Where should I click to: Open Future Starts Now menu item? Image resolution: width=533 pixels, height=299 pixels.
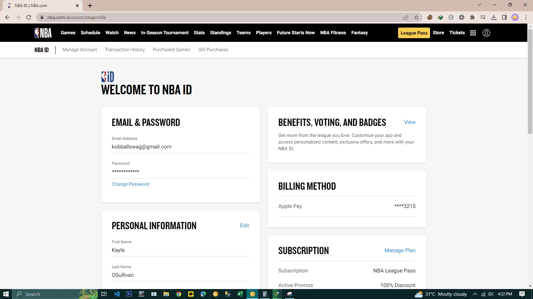tap(296, 33)
